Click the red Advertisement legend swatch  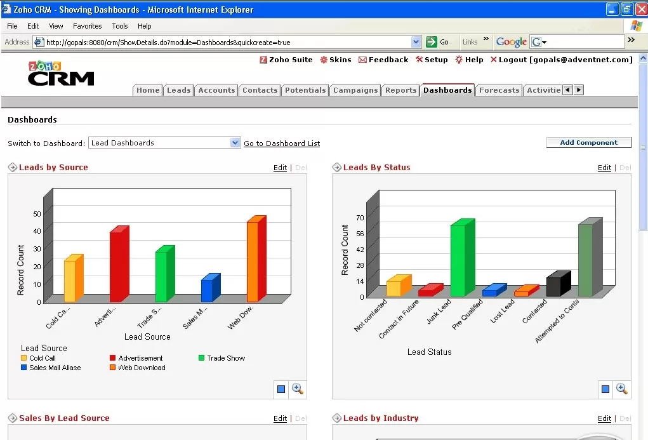coord(113,358)
